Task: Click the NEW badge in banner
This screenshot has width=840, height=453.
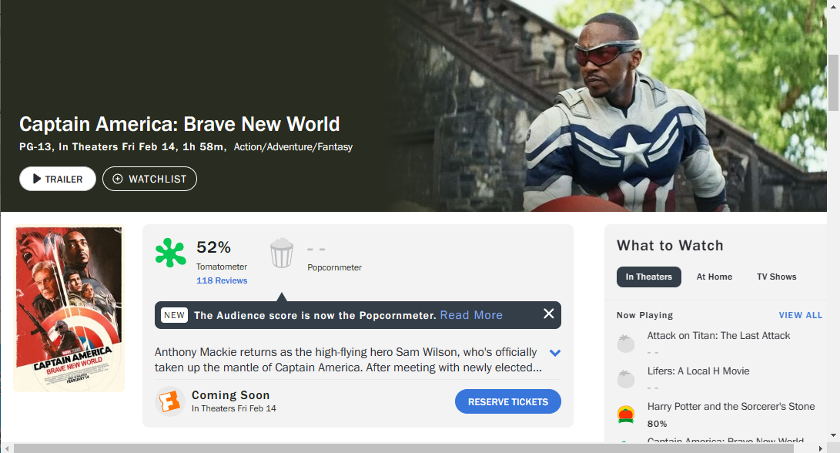Action: [174, 315]
